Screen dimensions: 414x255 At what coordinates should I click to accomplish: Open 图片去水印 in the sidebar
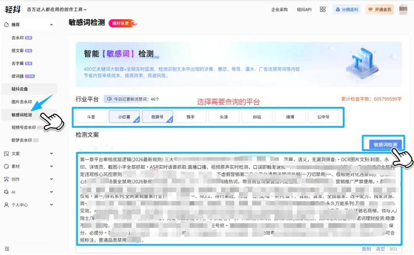tap(21, 102)
